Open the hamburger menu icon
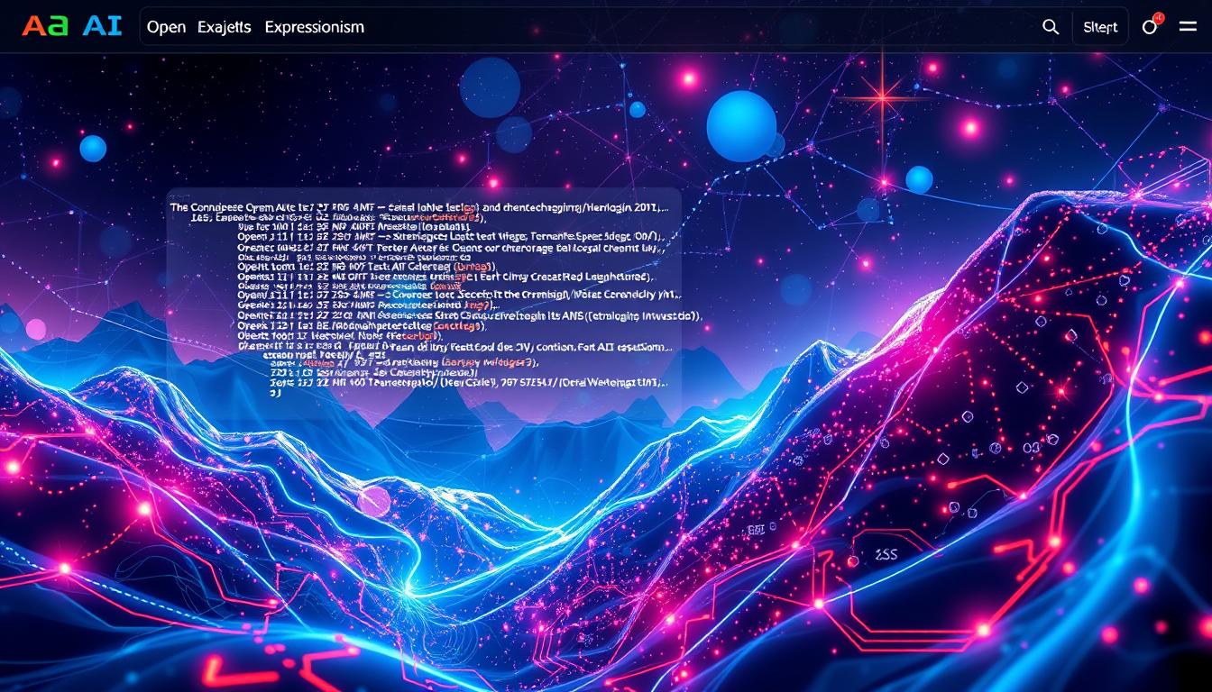The height and width of the screenshot is (692, 1212). pyautogui.click(x=1188, y=26)
